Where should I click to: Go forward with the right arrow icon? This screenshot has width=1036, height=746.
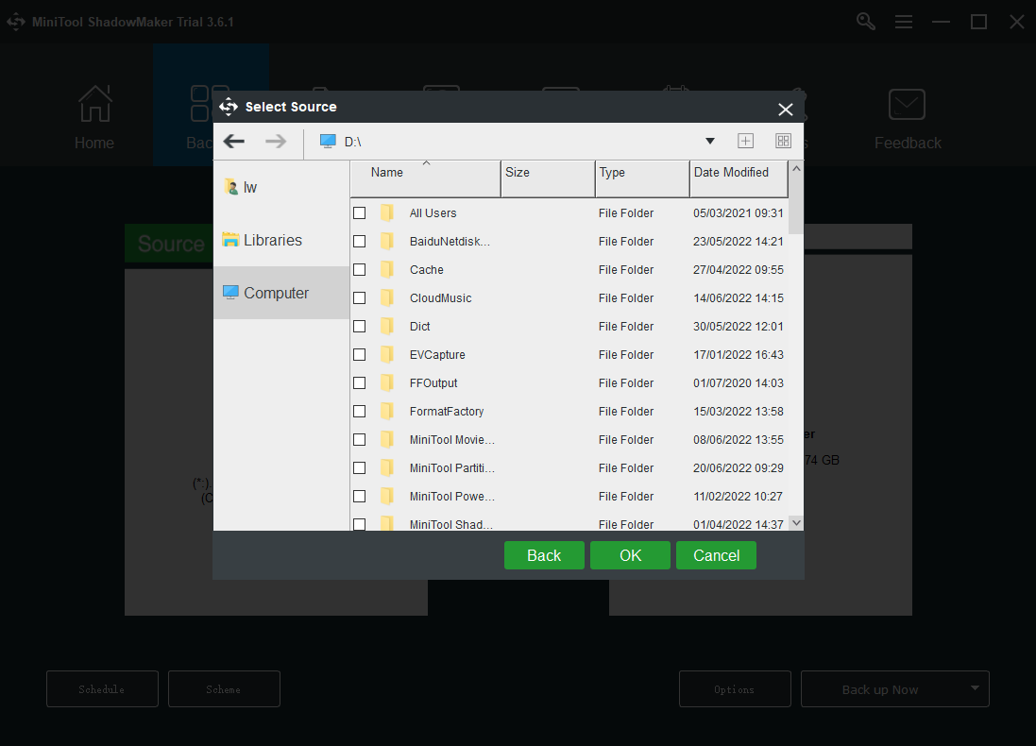[x=276, y=141]
